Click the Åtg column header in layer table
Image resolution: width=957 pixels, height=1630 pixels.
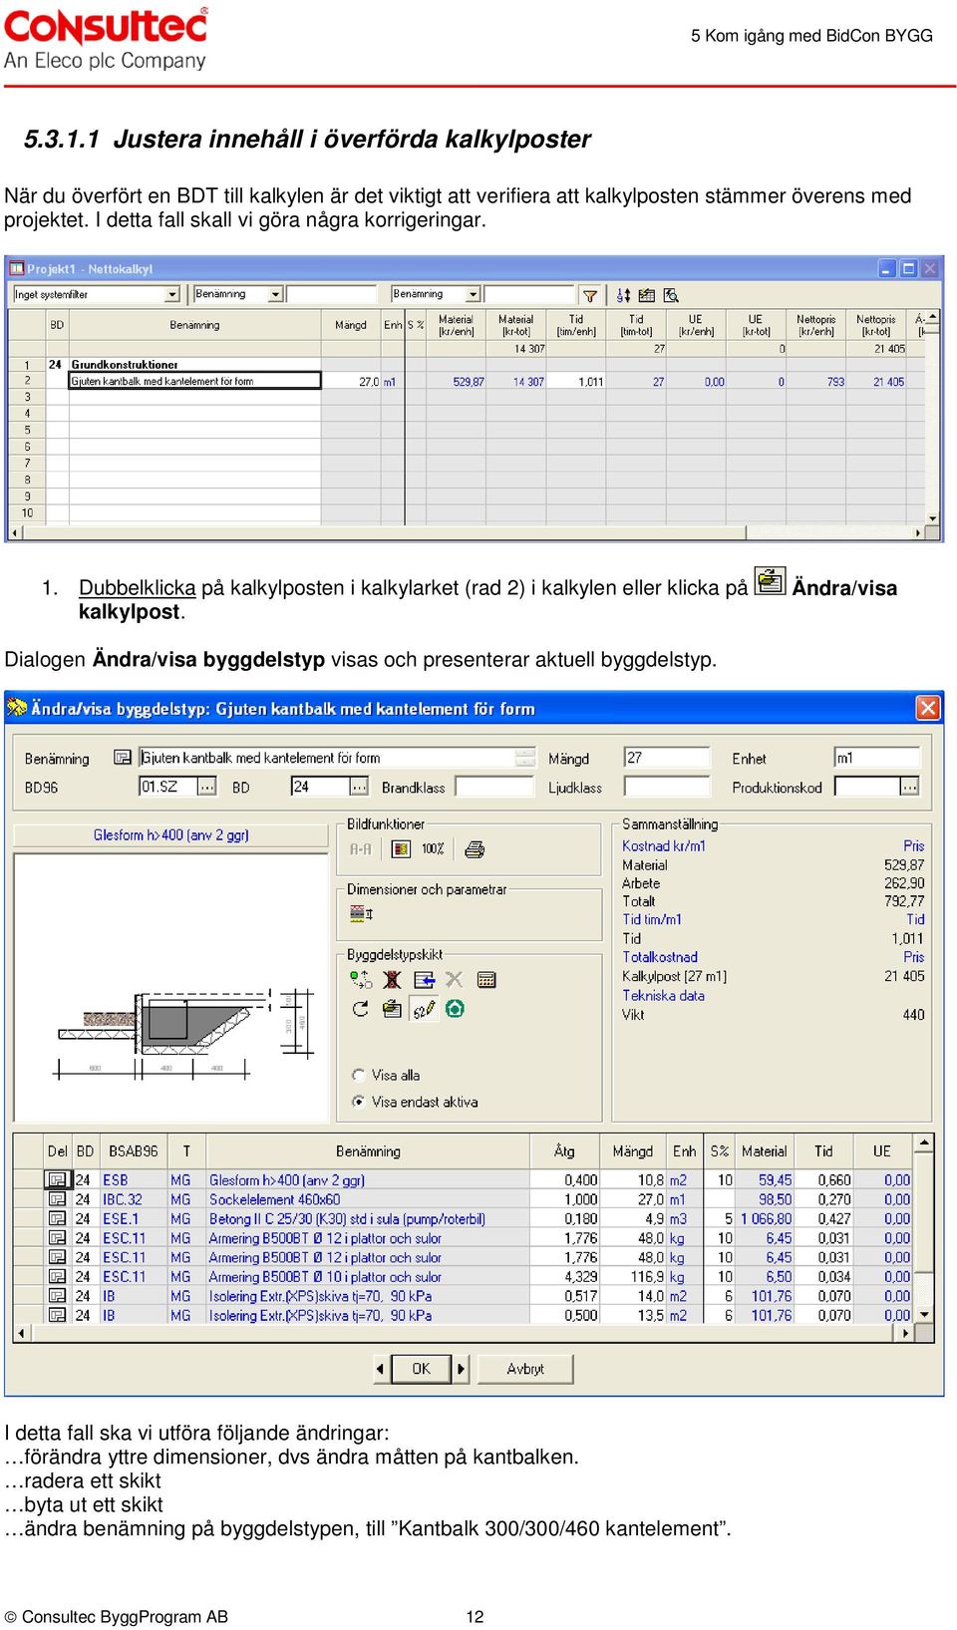pos(565,1150)
